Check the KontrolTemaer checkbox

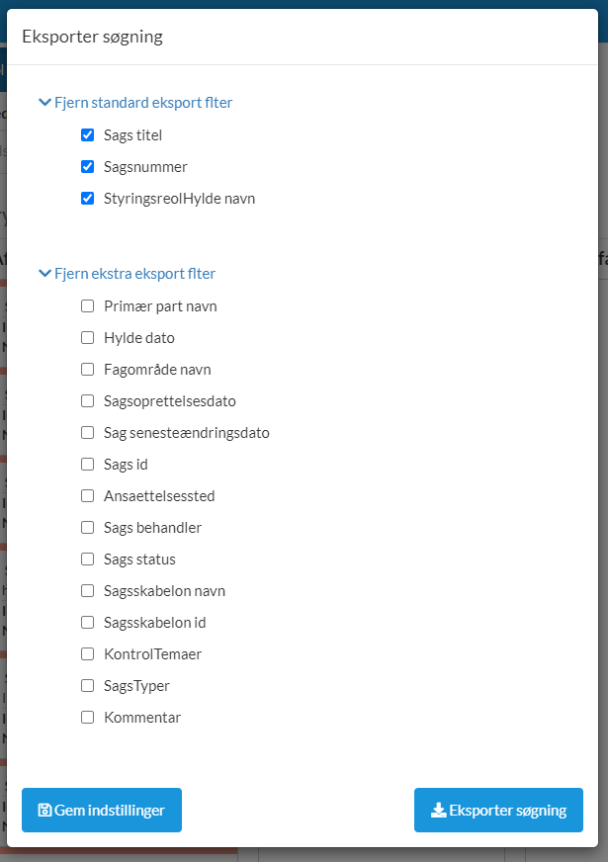[x=88, y=654]
